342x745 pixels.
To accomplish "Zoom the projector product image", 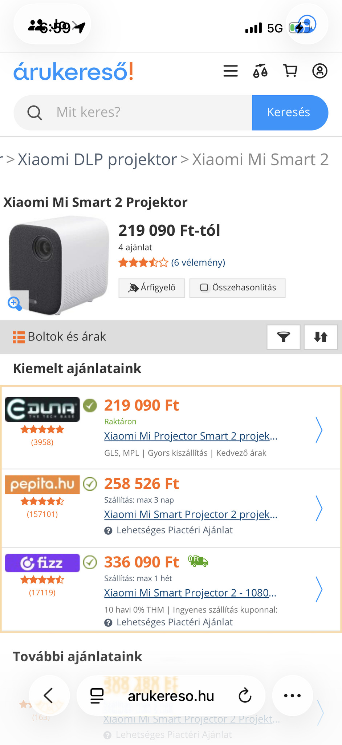I will pos(15,303).
